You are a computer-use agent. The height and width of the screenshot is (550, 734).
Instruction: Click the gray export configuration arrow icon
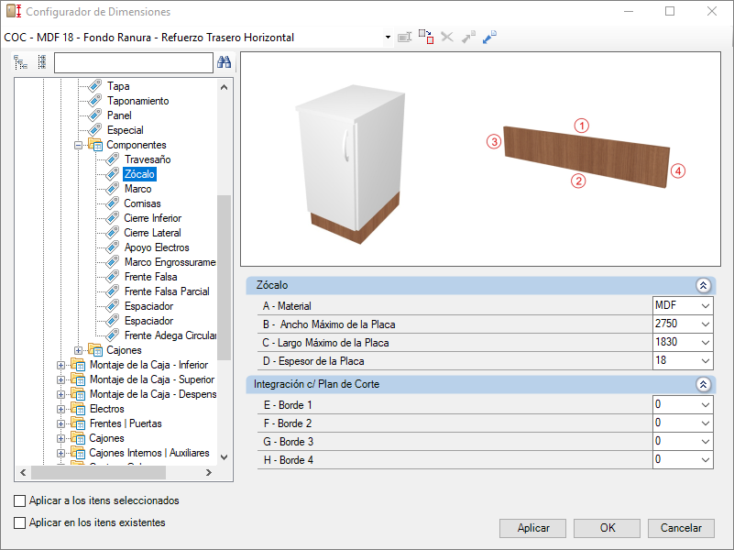click(x=468, y=37)
